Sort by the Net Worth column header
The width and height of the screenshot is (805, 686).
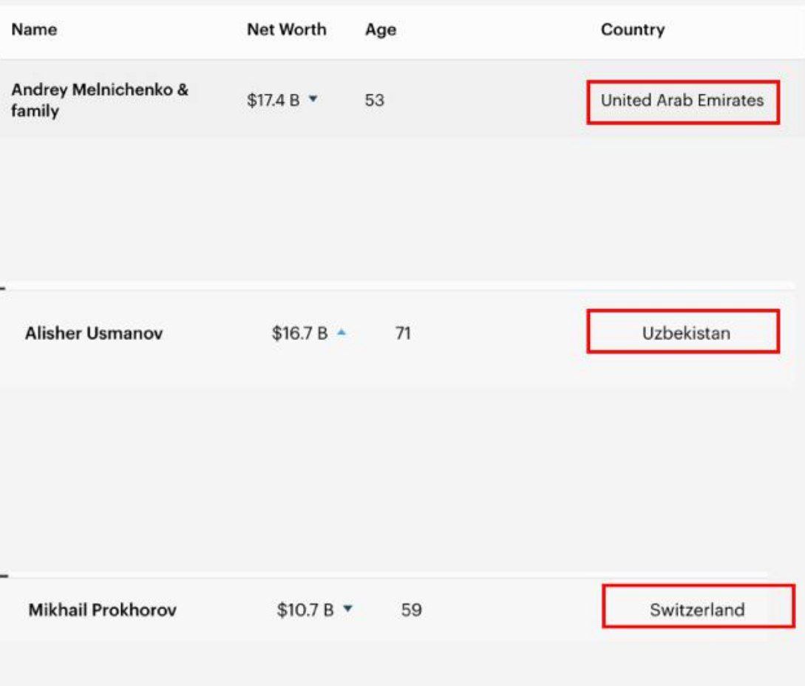(x=286, y=30)
